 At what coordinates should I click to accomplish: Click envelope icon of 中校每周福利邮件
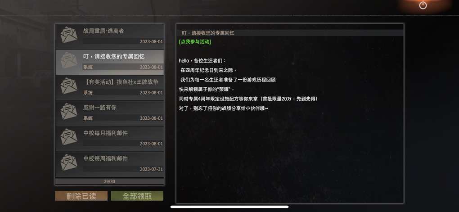point(69,162)
